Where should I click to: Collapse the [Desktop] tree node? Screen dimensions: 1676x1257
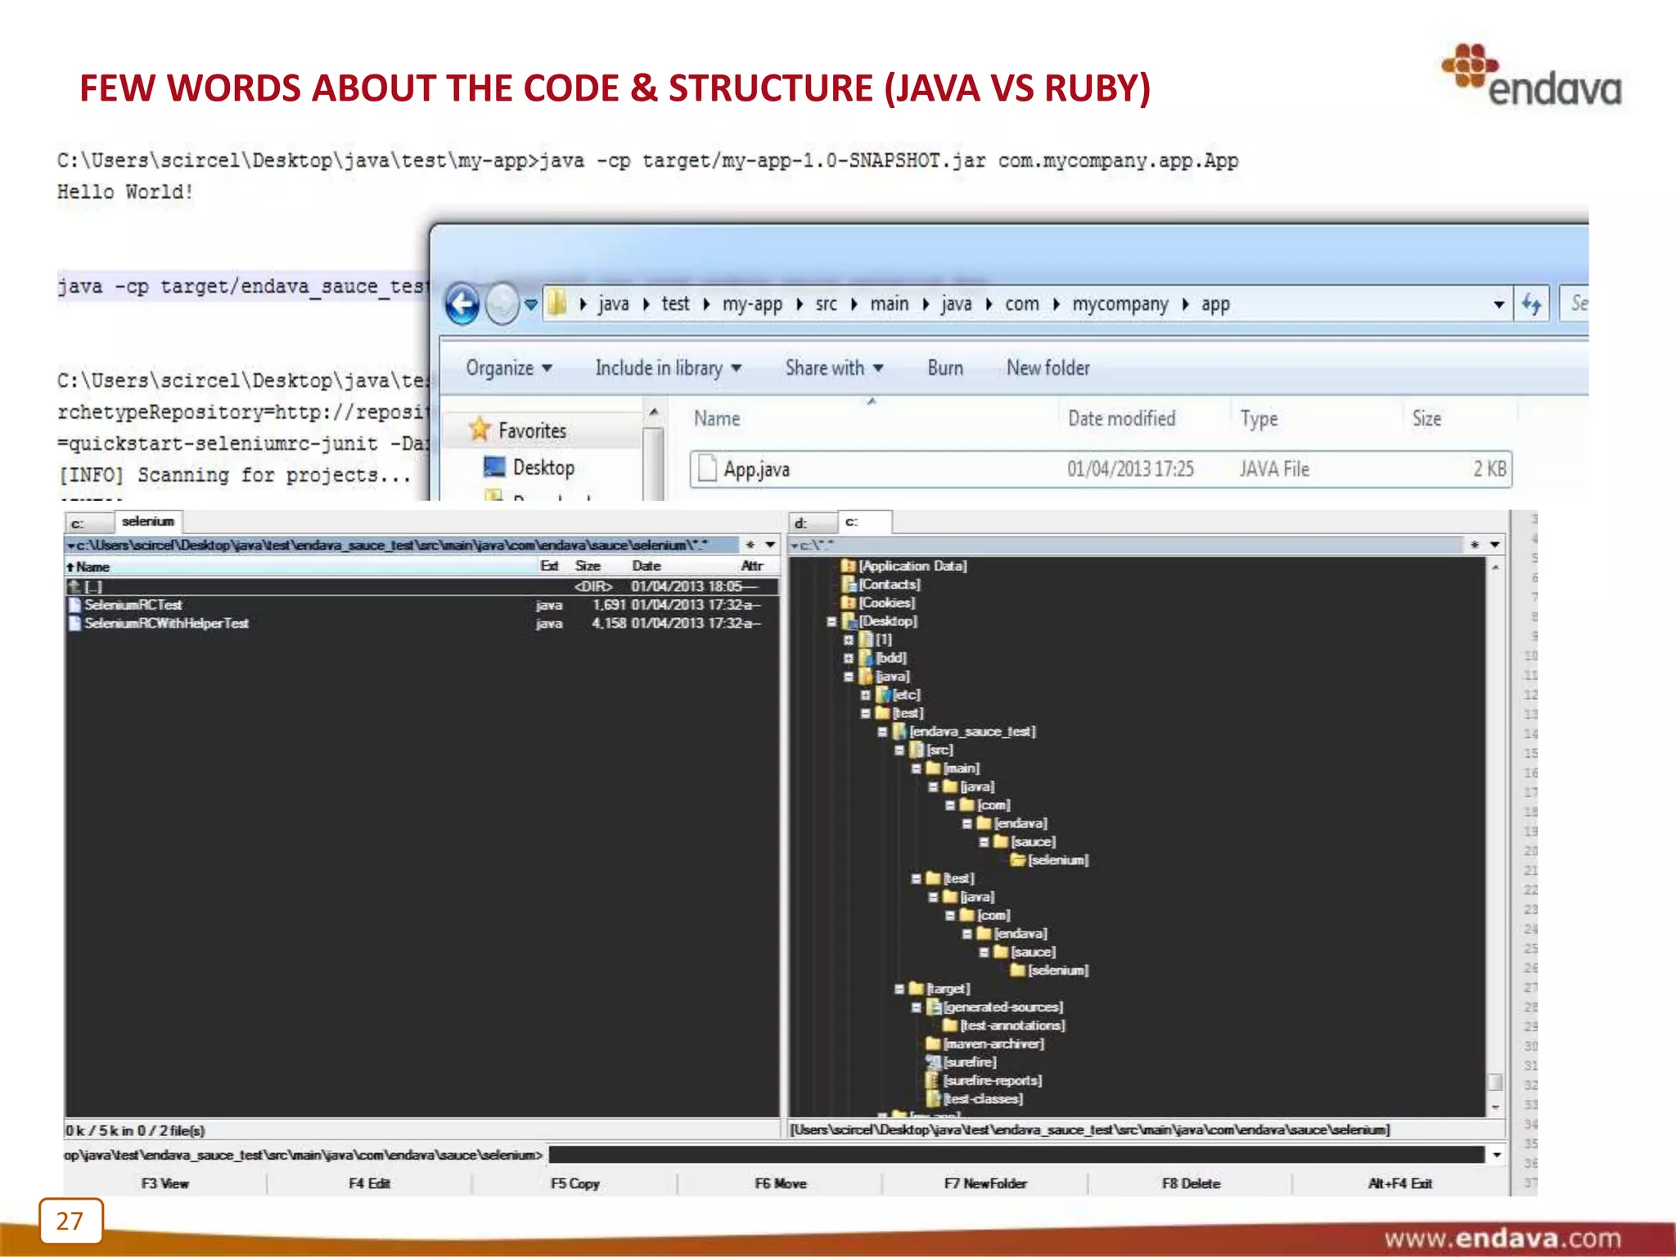tap(831, 622)
